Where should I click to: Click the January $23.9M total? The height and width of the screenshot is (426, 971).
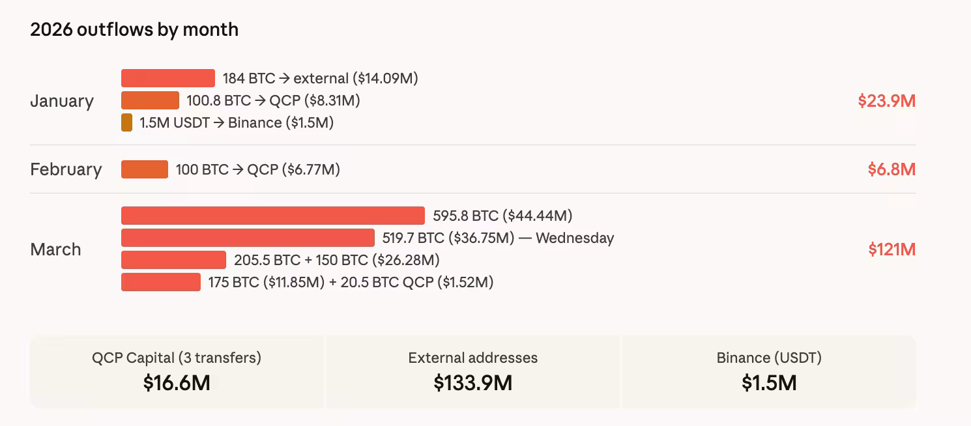coord(886,101)
